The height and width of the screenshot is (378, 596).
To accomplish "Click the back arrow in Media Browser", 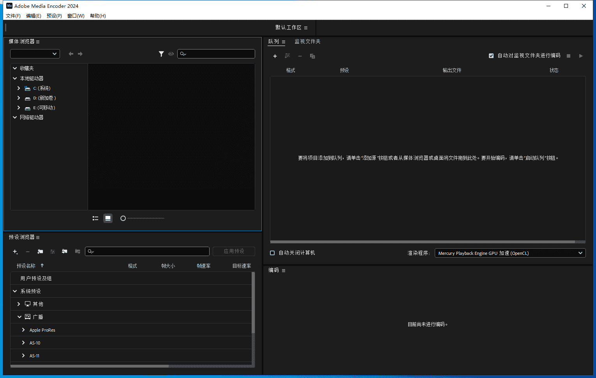I will [71, 54].
